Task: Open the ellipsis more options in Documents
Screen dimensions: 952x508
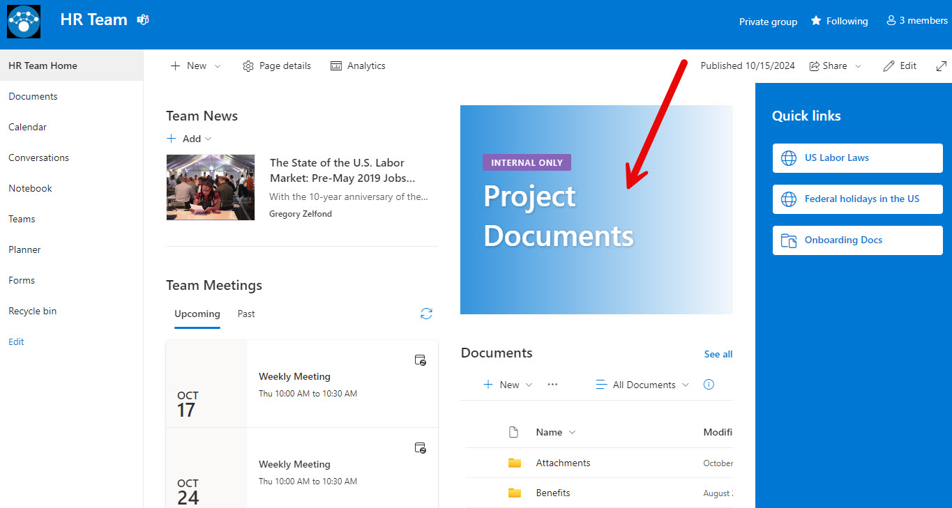Action: pos(552,385)
